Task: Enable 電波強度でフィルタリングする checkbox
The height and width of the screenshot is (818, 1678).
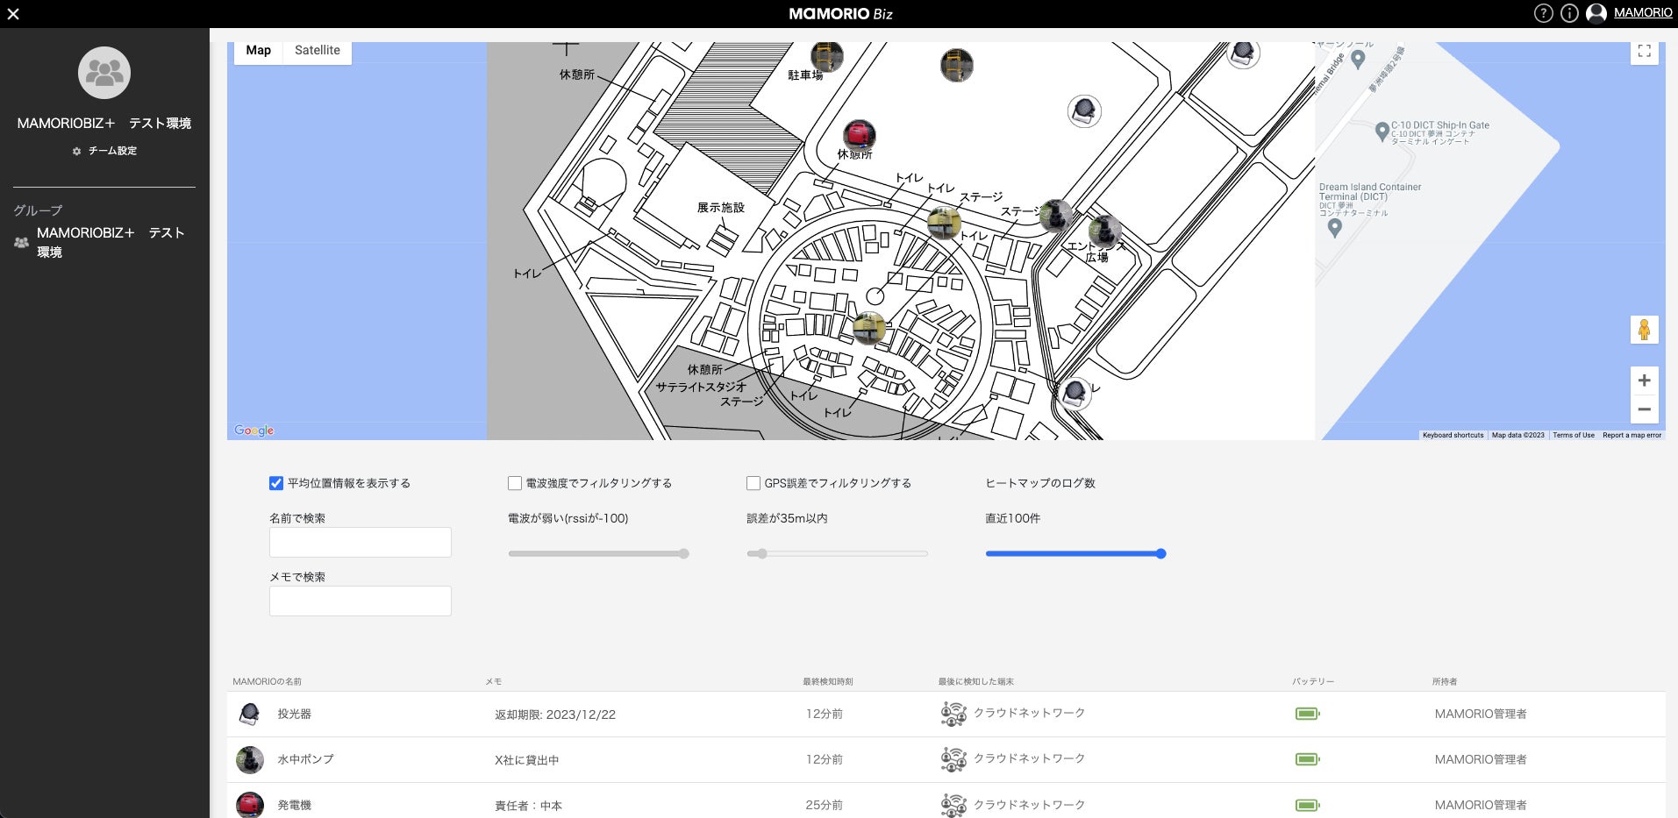Action: pos(515,483)
